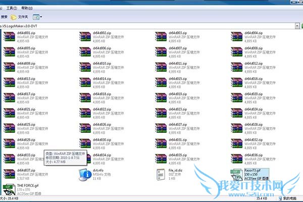This screenshot has width=303, height=202.
Task: Pick the di64d013.zip archive icon
Action: click(9, 82)
